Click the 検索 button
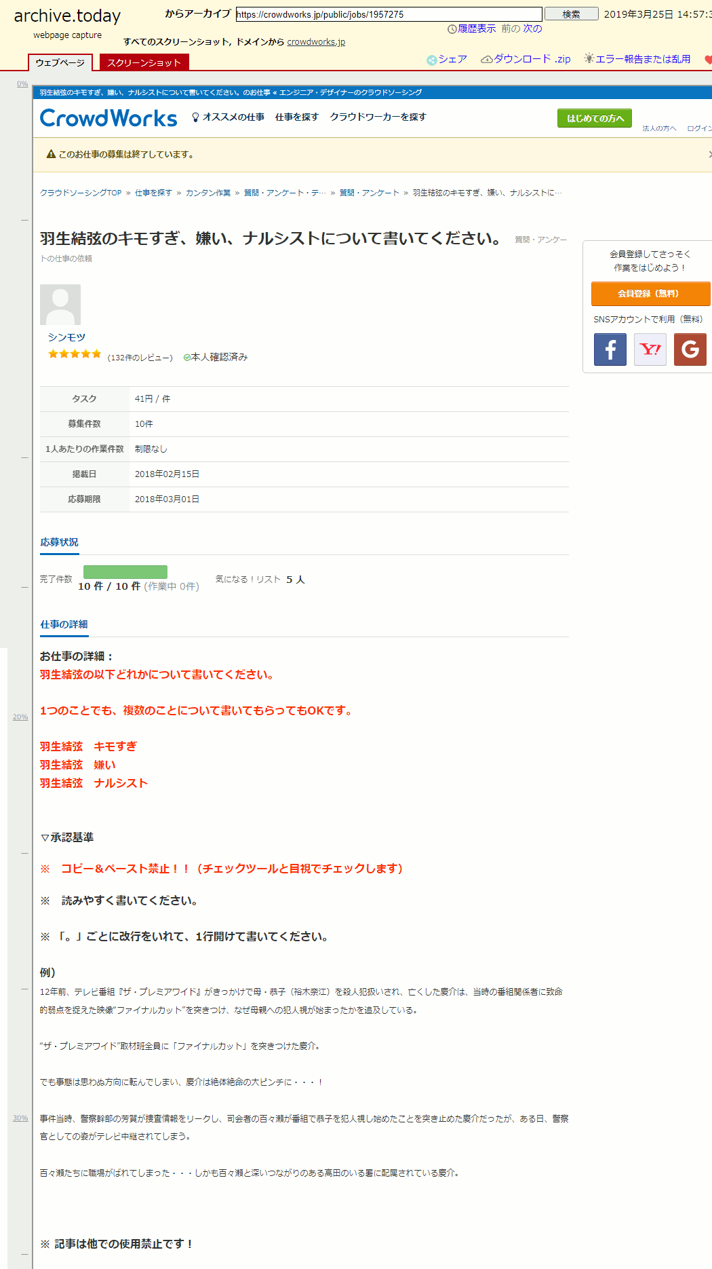Viewport: 712px width, 1269px height. 572,14
